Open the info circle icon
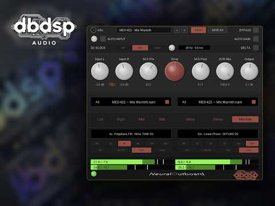The height and width of the screenshot is (206, 275). (x=93, y=30)
